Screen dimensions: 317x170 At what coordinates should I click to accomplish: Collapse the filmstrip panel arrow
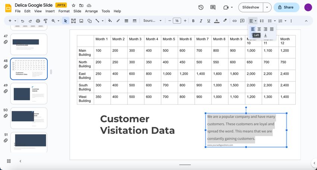(x=21, y=161)
